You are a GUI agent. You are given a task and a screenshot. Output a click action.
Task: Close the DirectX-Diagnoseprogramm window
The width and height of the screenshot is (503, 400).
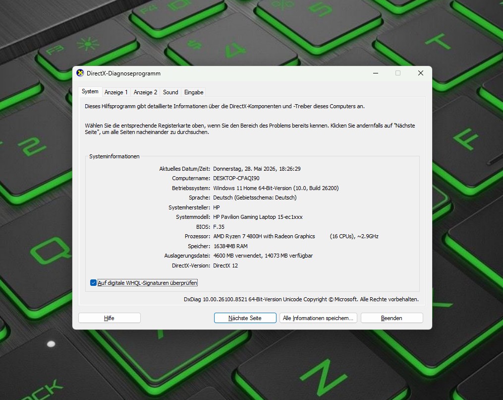[x=421, y=73]
